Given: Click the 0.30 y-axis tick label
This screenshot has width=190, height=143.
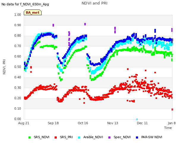Looking at the screenshot, I should coord(18,88).
